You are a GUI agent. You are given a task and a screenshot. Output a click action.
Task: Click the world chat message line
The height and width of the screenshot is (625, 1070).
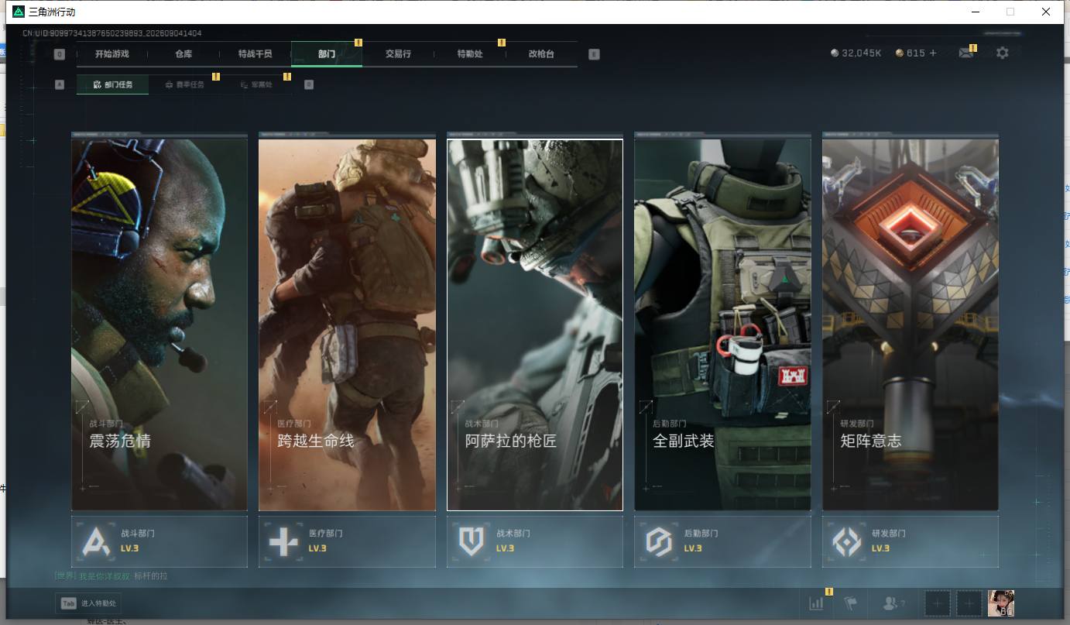[x=111, y=576]
